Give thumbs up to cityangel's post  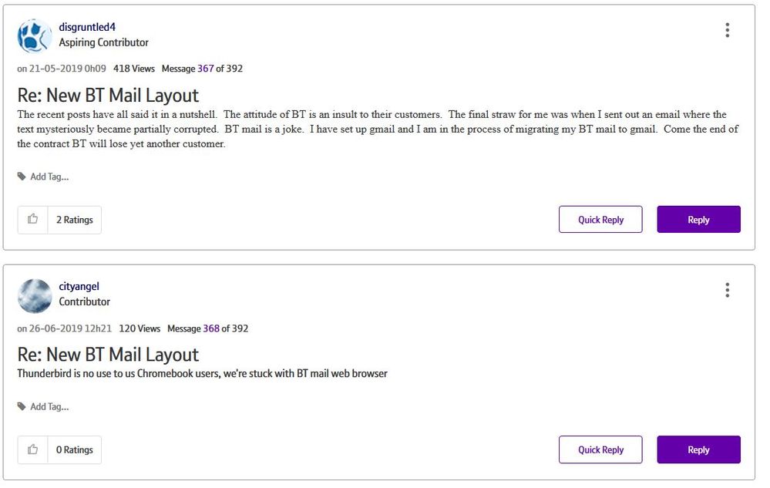point(33,449)
